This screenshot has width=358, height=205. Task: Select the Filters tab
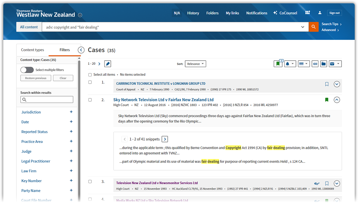tap(65, 50)
